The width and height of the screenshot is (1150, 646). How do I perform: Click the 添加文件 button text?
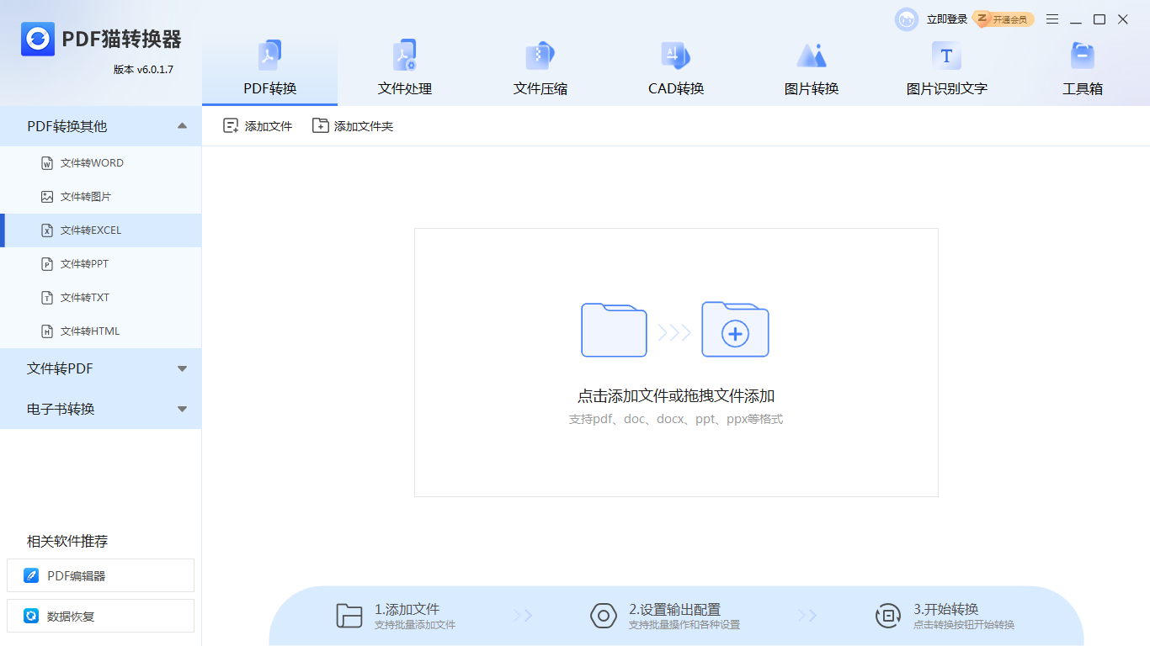[269, 126]
